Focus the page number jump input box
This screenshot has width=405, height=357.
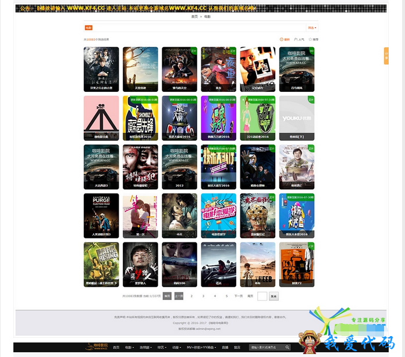coord(262,296)
